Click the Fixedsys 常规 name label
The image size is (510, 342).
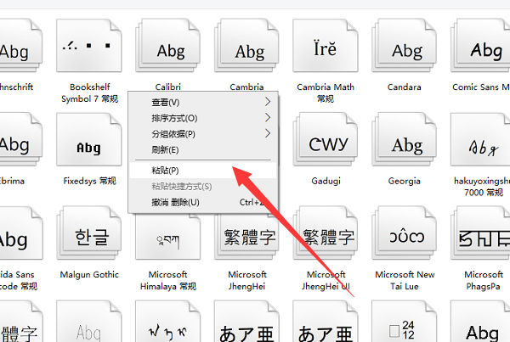(x=89, y=181)
